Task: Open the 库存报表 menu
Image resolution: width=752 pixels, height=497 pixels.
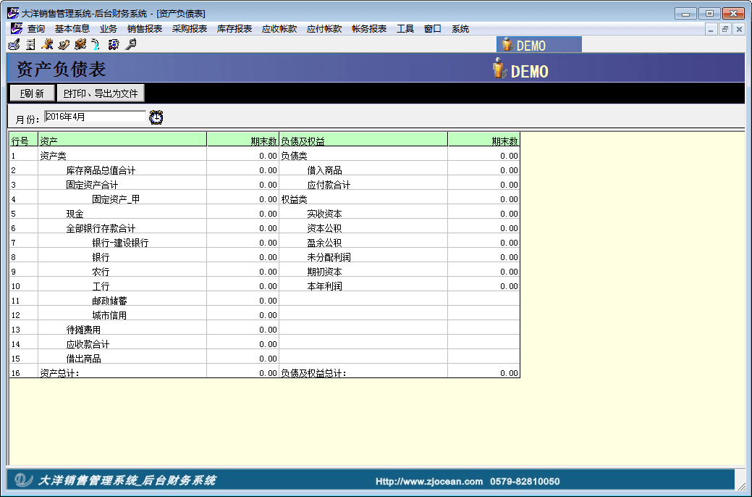Action: coord(235,29)
